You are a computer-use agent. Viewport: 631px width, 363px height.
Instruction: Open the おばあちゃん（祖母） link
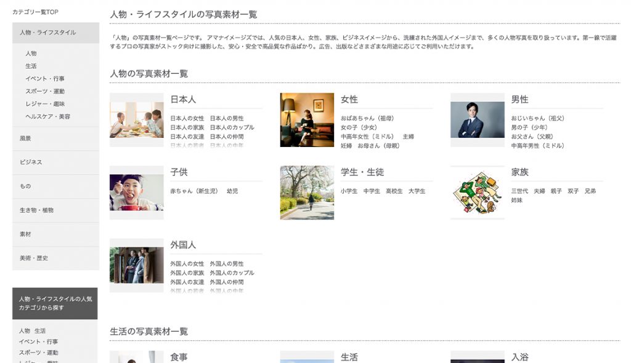pos(367,118)
